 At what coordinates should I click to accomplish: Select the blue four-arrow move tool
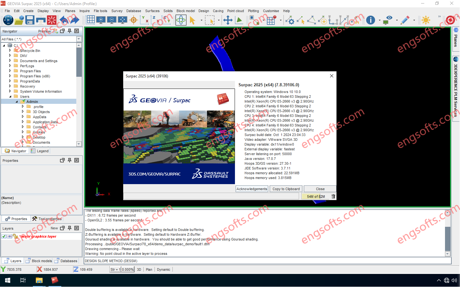click(x=228, y=20)
